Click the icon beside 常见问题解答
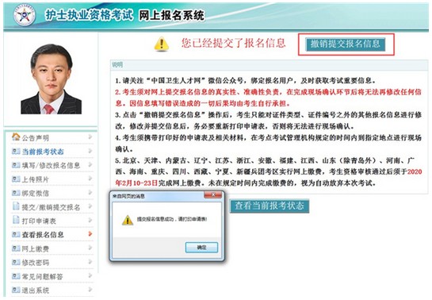 point(16,276)
